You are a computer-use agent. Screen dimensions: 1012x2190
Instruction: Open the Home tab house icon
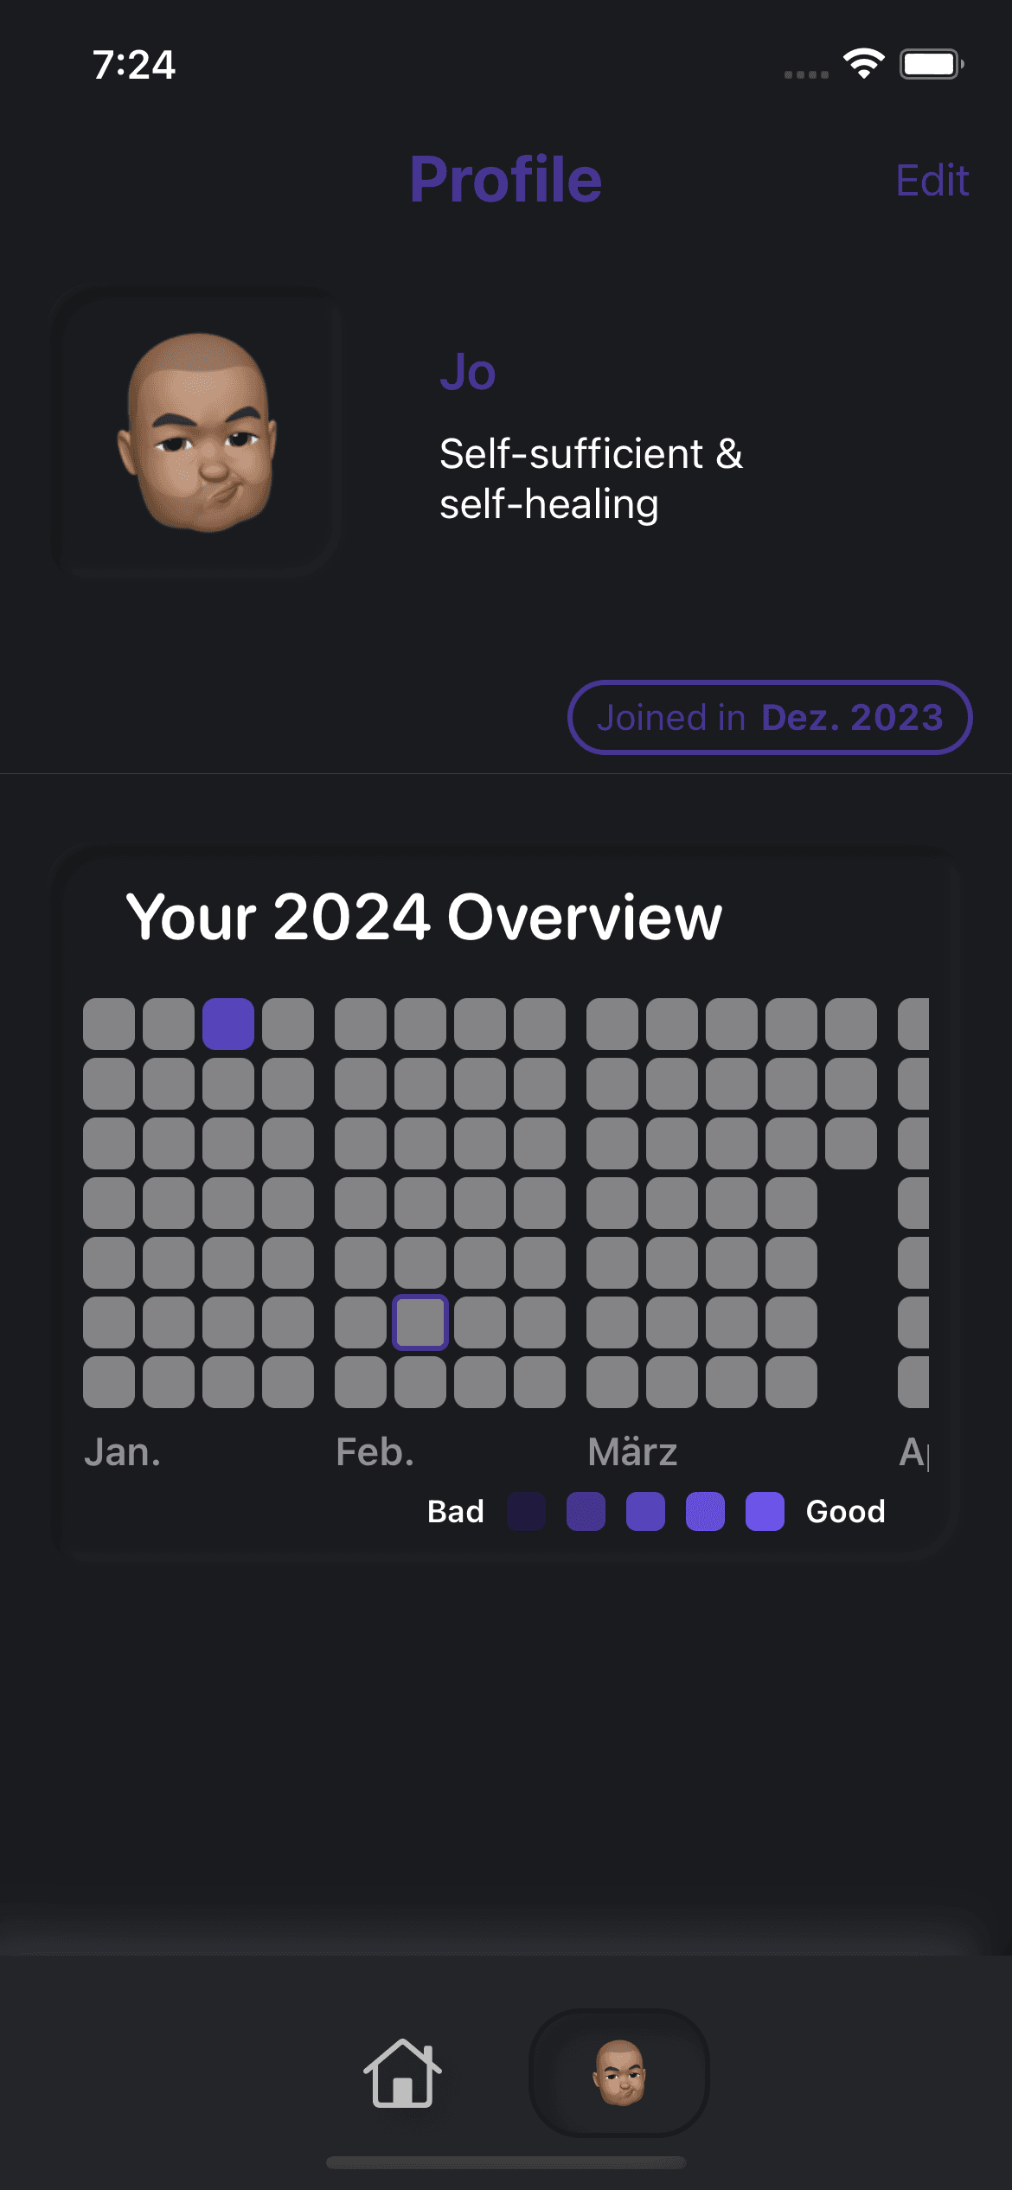pos(402,2073)
